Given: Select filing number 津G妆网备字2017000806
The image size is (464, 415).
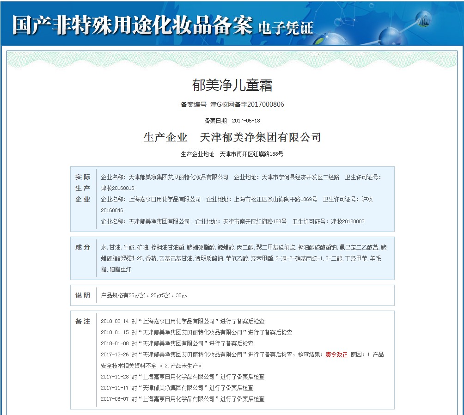Looking at the screenshot, I should 247,104.
